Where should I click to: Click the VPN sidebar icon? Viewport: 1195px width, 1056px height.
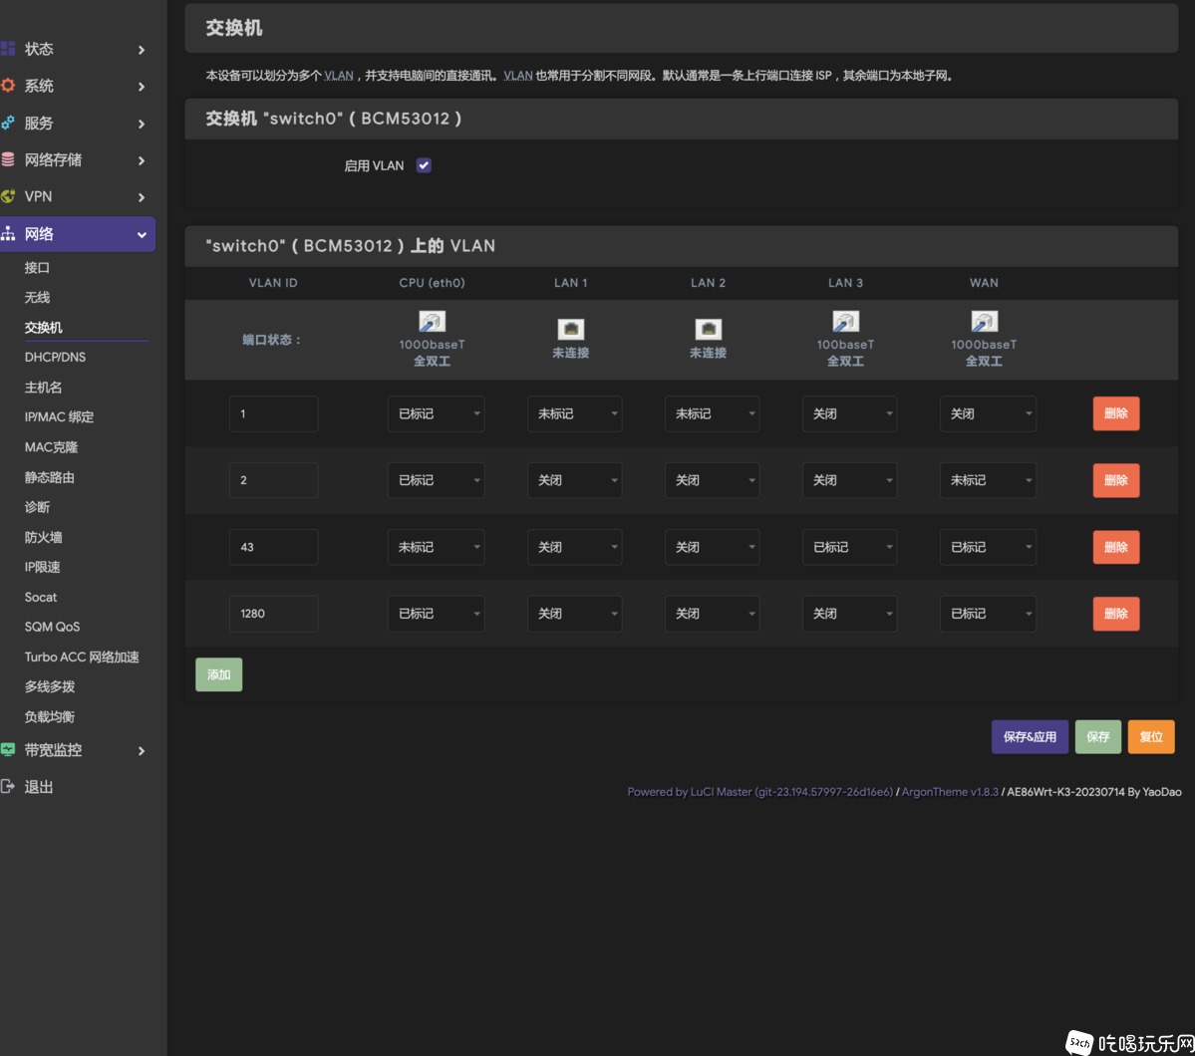coord(8,196)
